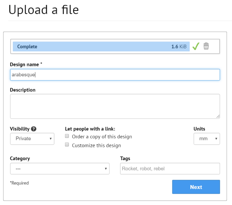Click the *Required note text
Viewport: 232px width, 205px height.
(19, 183)
